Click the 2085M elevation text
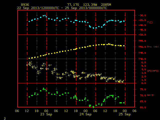 pyautogui.click(x=106, y=5)
